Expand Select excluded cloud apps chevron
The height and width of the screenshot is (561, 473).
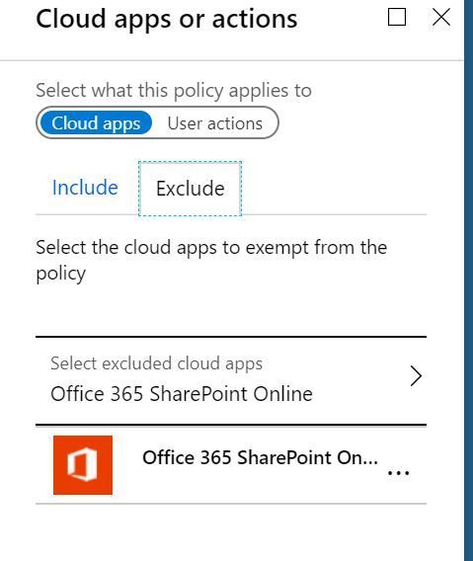tap(416, 375)
